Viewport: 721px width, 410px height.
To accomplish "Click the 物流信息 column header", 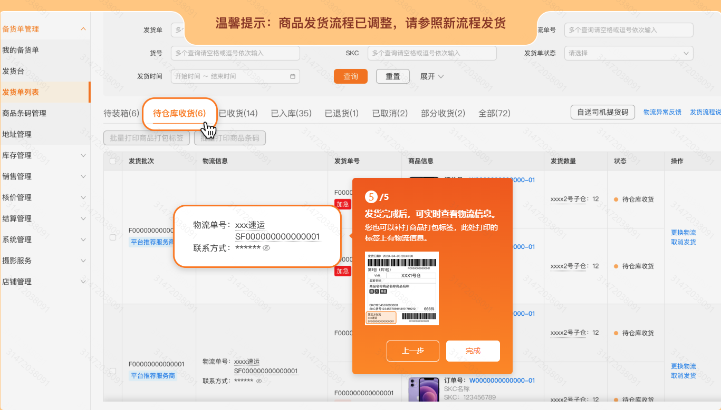I will click(215, 161).
